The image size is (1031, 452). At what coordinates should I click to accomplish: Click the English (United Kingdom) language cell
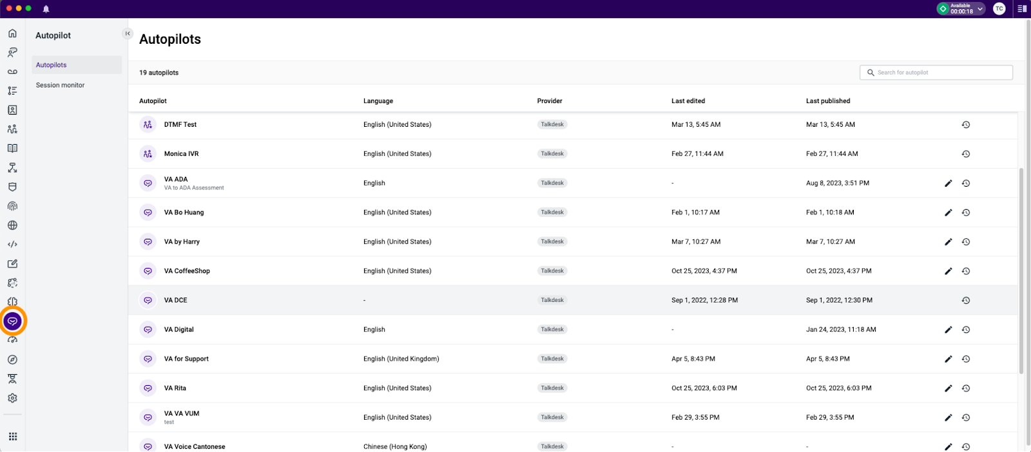pyautogui.click(x=401, y=359)
